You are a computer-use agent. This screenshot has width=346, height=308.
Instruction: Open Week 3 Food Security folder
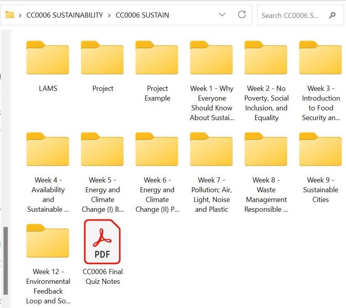pyautogui.click(x=320, y=58)
